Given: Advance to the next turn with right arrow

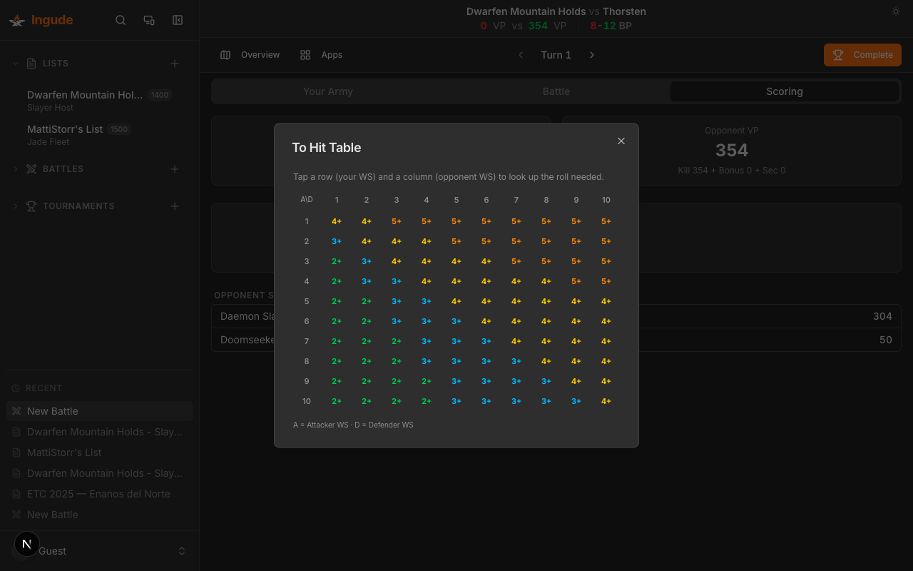Looking at the screenshot, I should point(591,54).
